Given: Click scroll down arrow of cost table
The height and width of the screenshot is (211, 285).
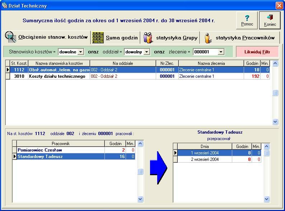Looking at the screenshot, I should click(275, 122).
